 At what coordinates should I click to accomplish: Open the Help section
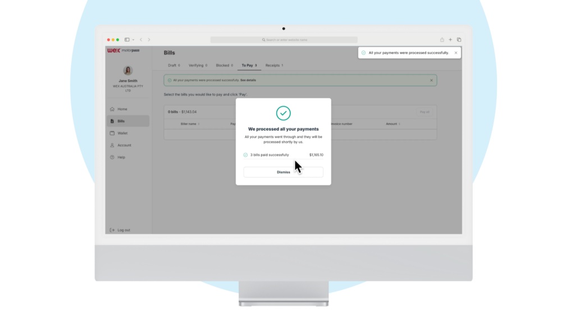121,157
